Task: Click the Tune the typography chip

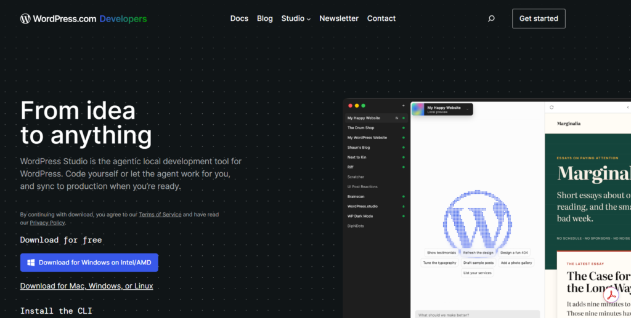Action: [440, 263]
